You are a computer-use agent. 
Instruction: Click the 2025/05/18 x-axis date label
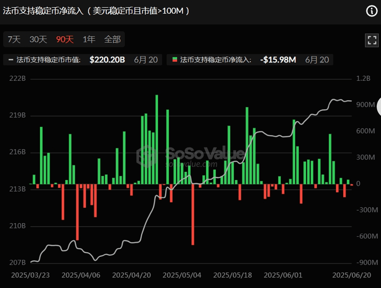pos(232,275)
